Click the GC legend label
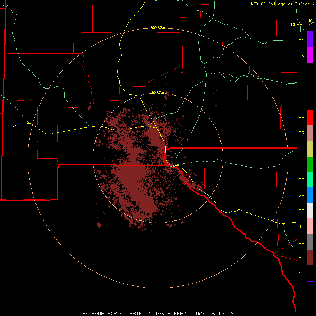The height and width of the screenshot is (316, 316). [x=301, y=242]
